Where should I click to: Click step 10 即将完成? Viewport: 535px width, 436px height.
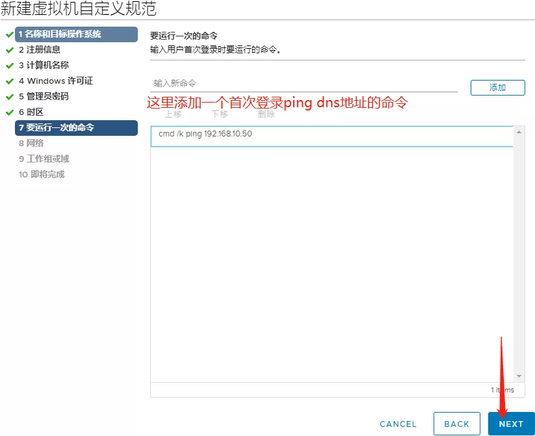pyautogui.click(x=42, y=174)
